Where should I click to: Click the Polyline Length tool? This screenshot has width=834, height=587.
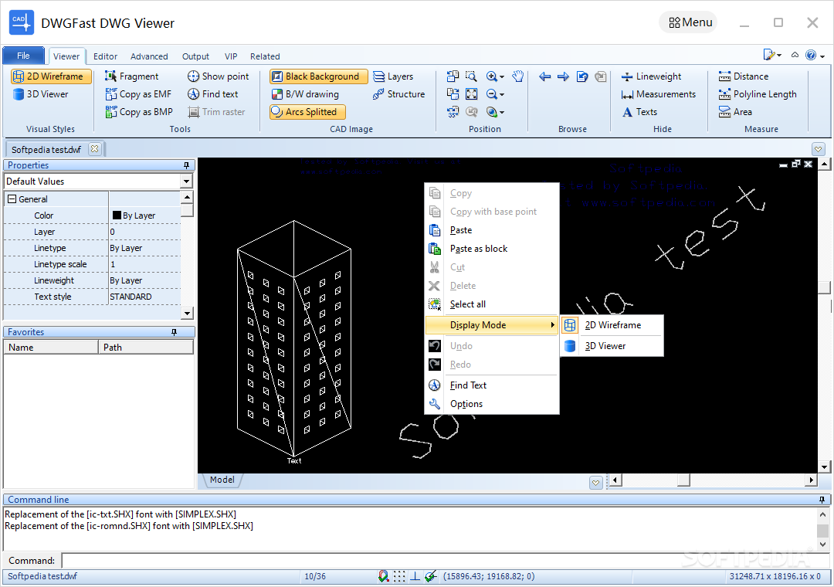(758, 94)
